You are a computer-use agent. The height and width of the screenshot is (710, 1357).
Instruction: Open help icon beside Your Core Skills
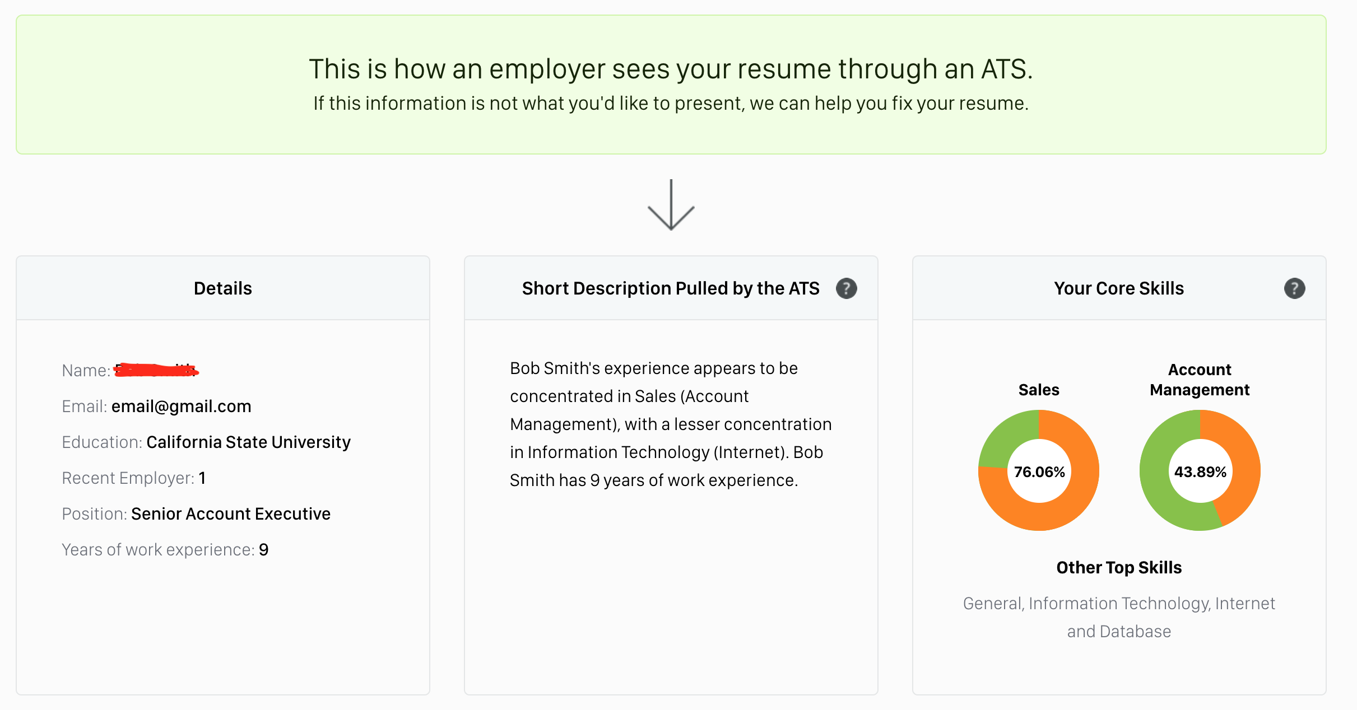click(x=1294, y=288)
